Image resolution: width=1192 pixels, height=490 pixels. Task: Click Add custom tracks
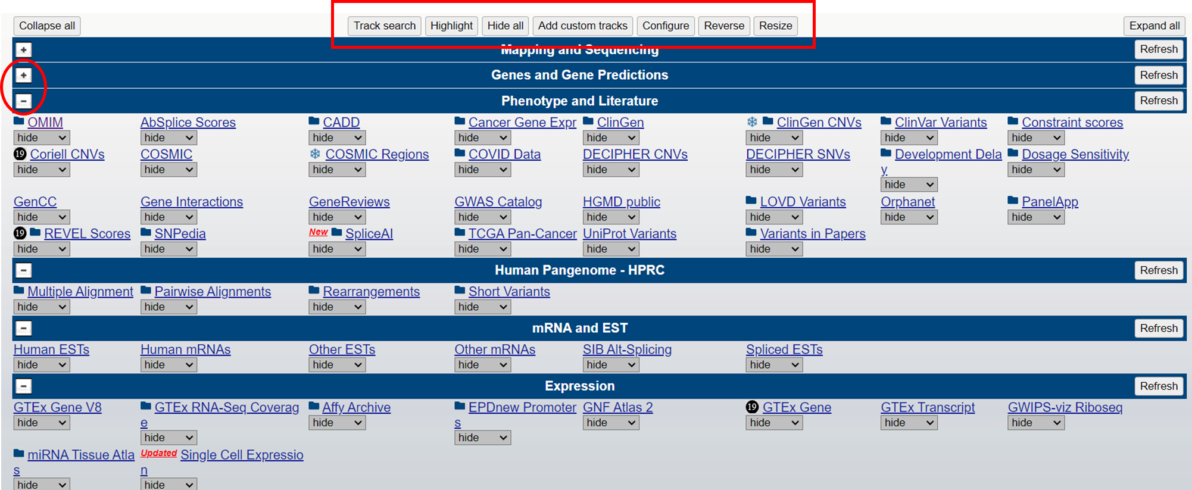pyautogui.click(x=582, y=26)
